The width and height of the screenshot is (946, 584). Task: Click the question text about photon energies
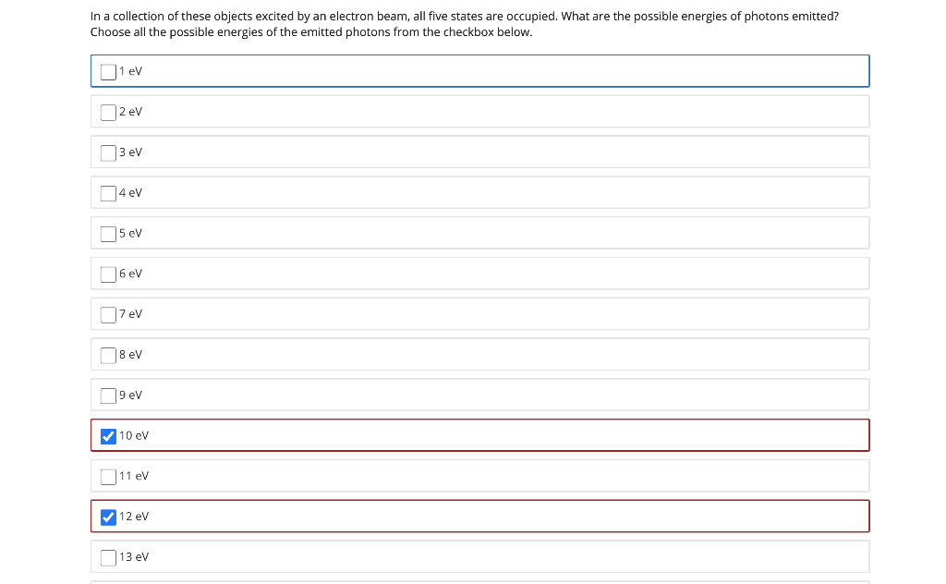click(465, 24)
